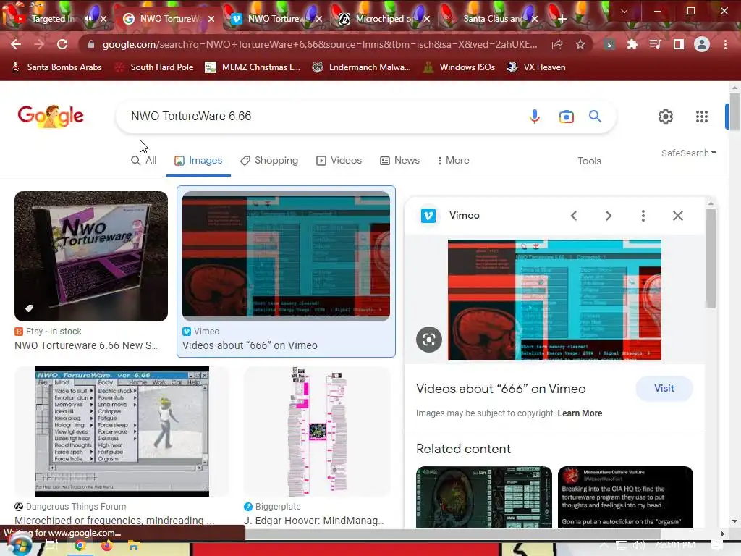The image size is (741, 556).
Task: Reload the page with the refresh icon
Action: click(62, 44)
